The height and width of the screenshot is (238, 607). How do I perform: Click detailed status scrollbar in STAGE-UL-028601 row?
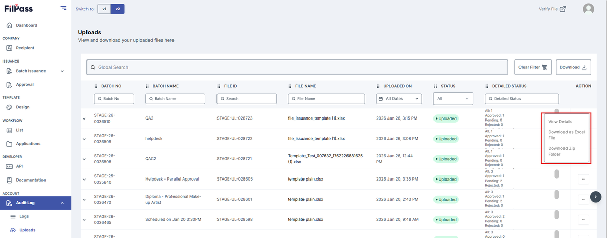coord(557,195)
